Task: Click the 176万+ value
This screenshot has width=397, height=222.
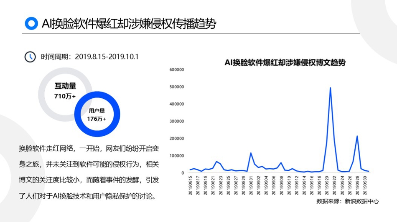Action: [97, 119]
